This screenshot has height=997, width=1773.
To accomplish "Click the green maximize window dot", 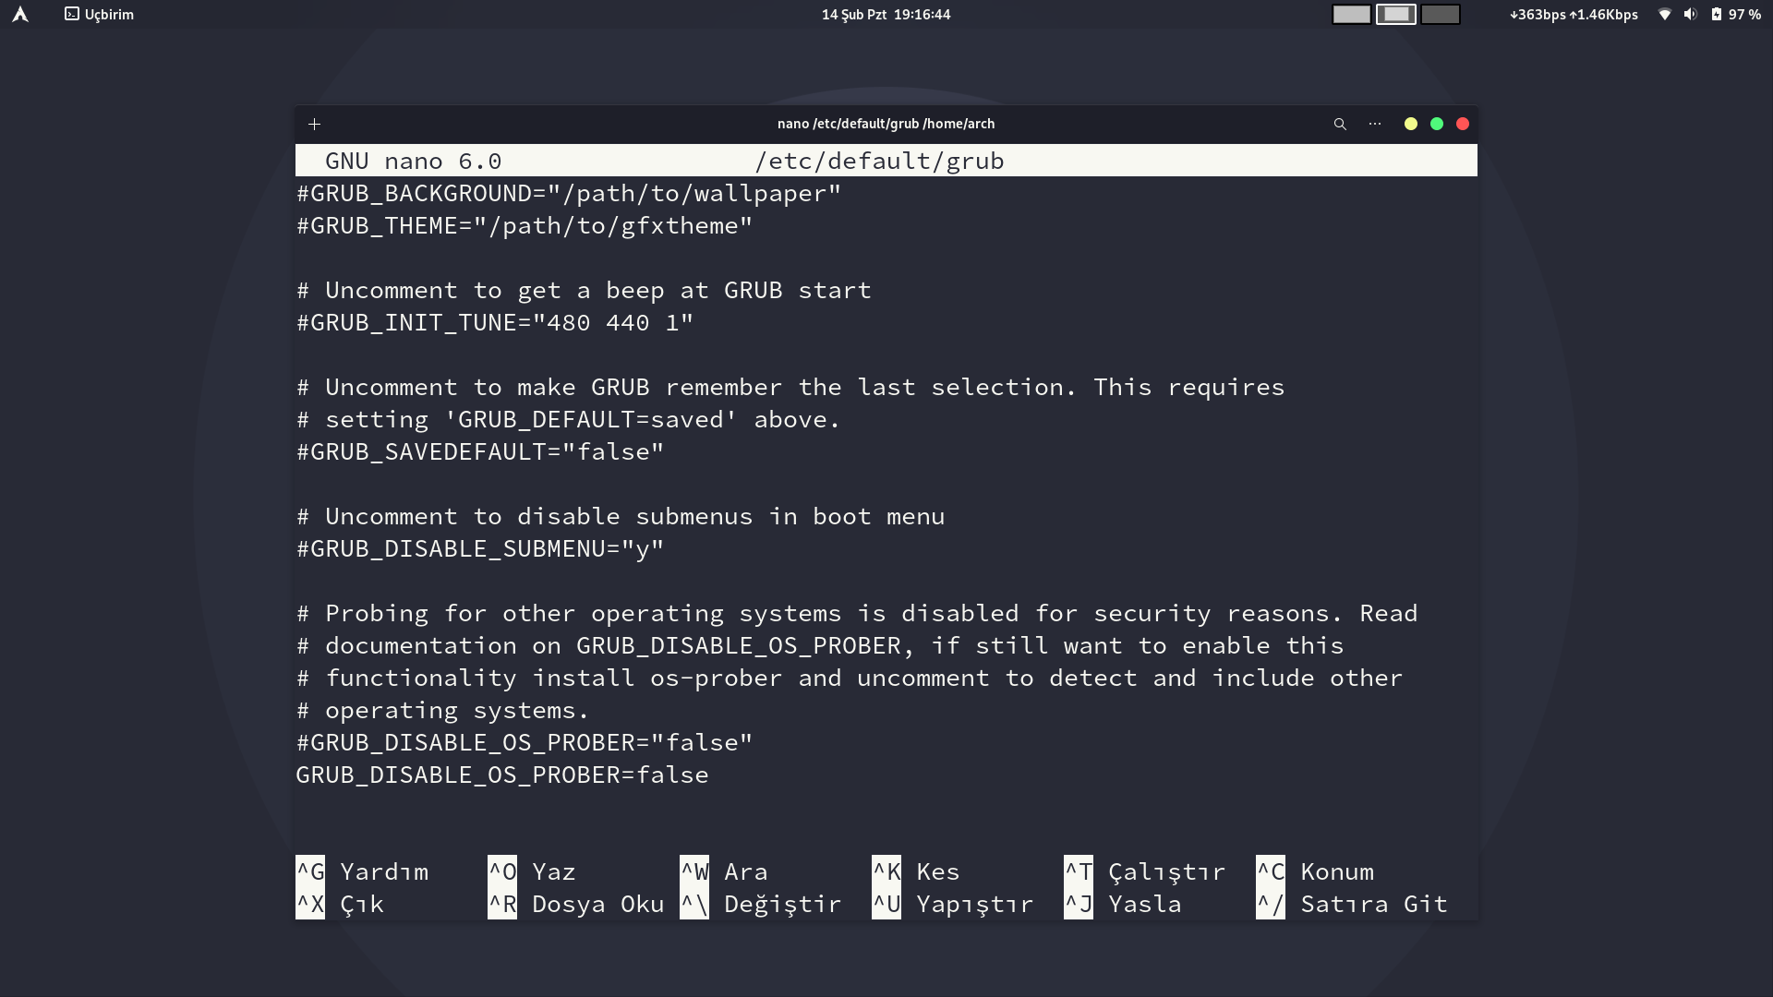I will pos(1436,124).
